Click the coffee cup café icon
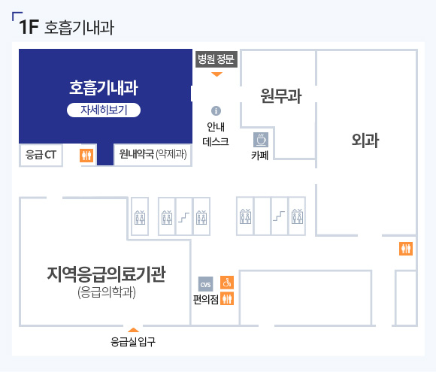The height and width of the screenshot is (372, 436). click(x=261, y=140)
